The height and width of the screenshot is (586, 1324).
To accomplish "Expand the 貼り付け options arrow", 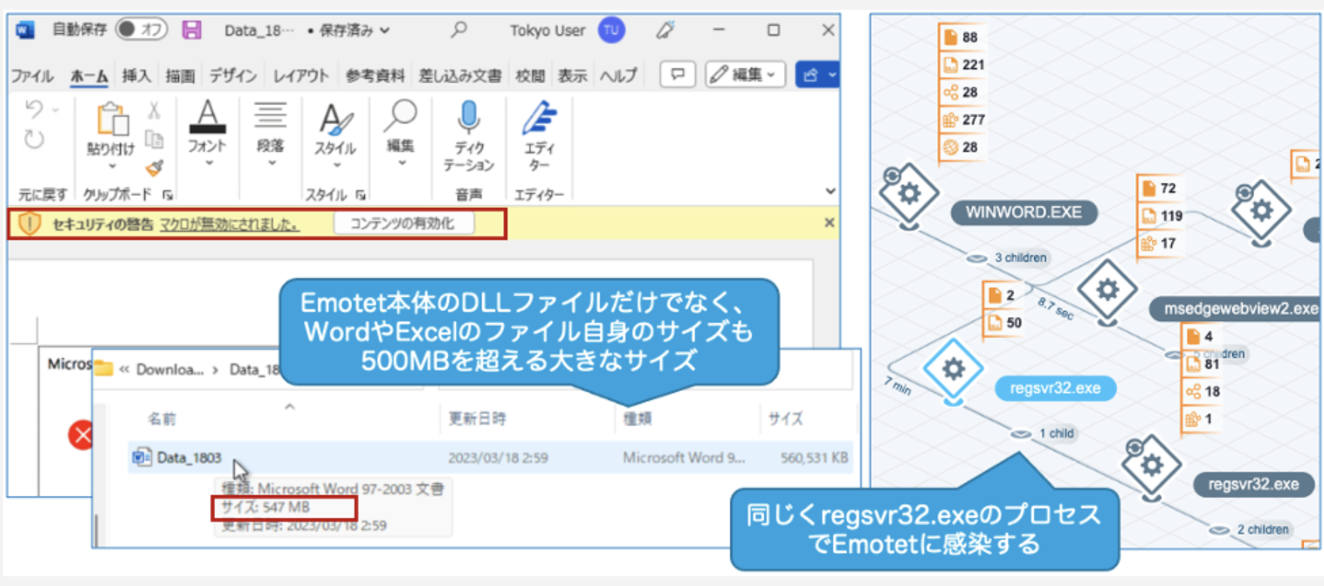I will point(112,167).
